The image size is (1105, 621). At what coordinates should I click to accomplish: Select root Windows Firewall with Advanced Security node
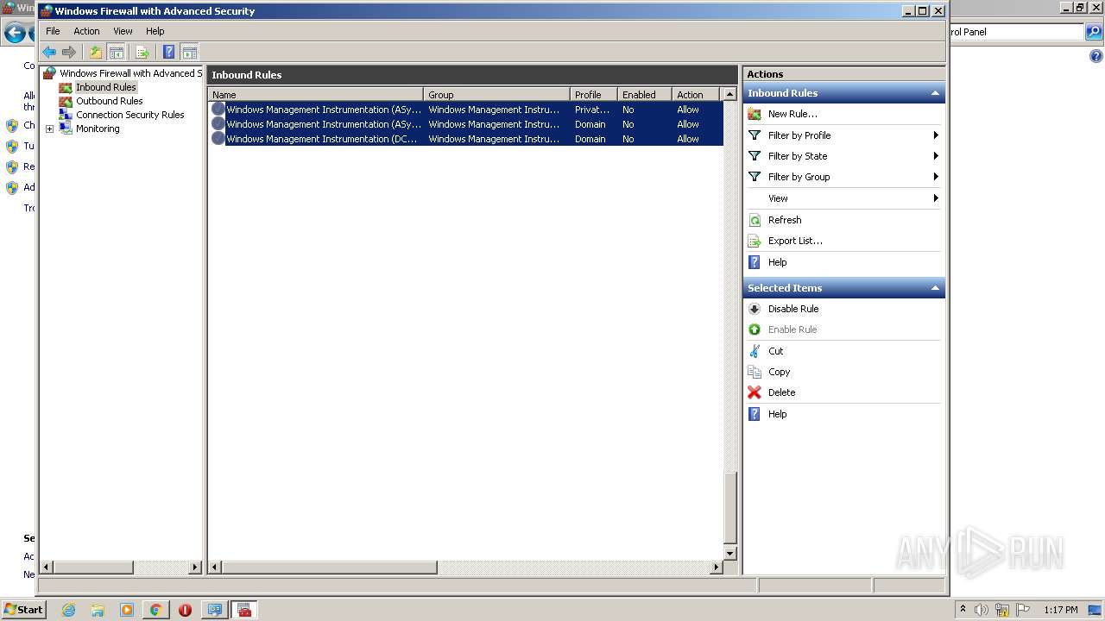point(129,73)
